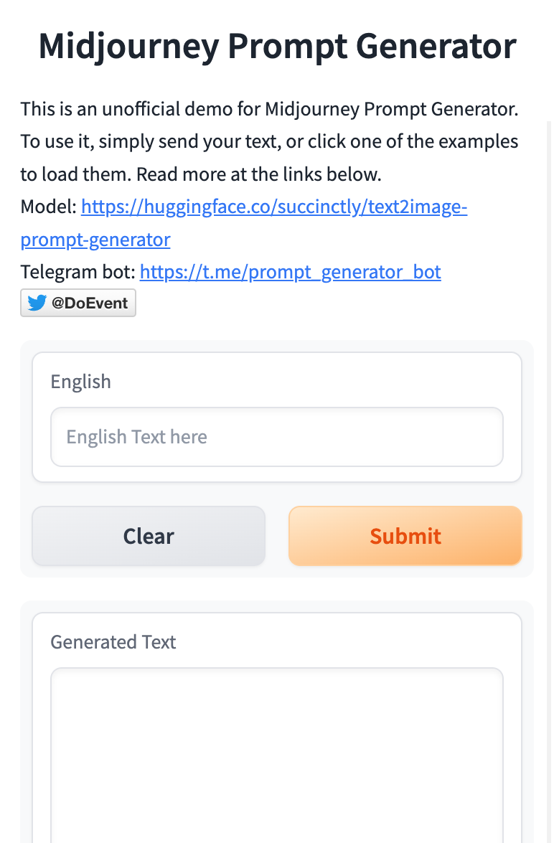Click the 'Telegram bot:' label text

click(78, 272)
